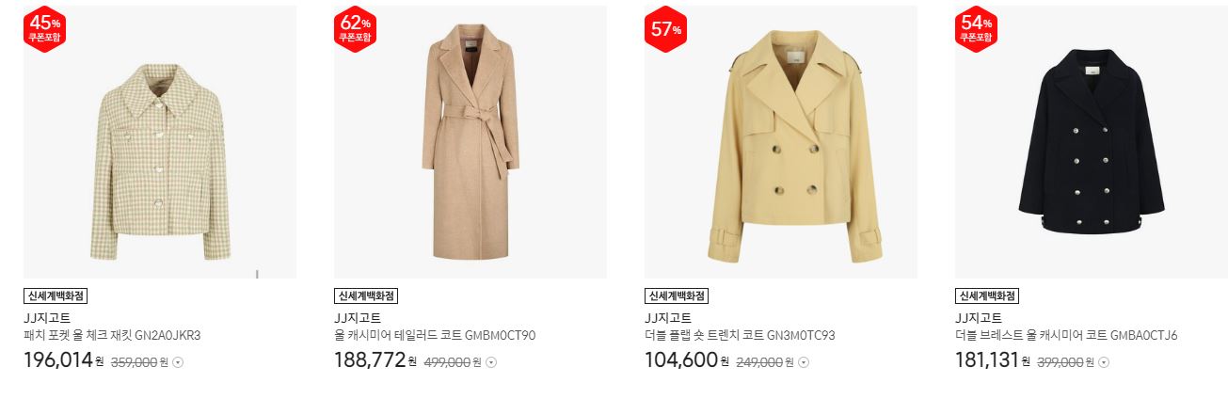Open the yellow short trench coat image

781,142
